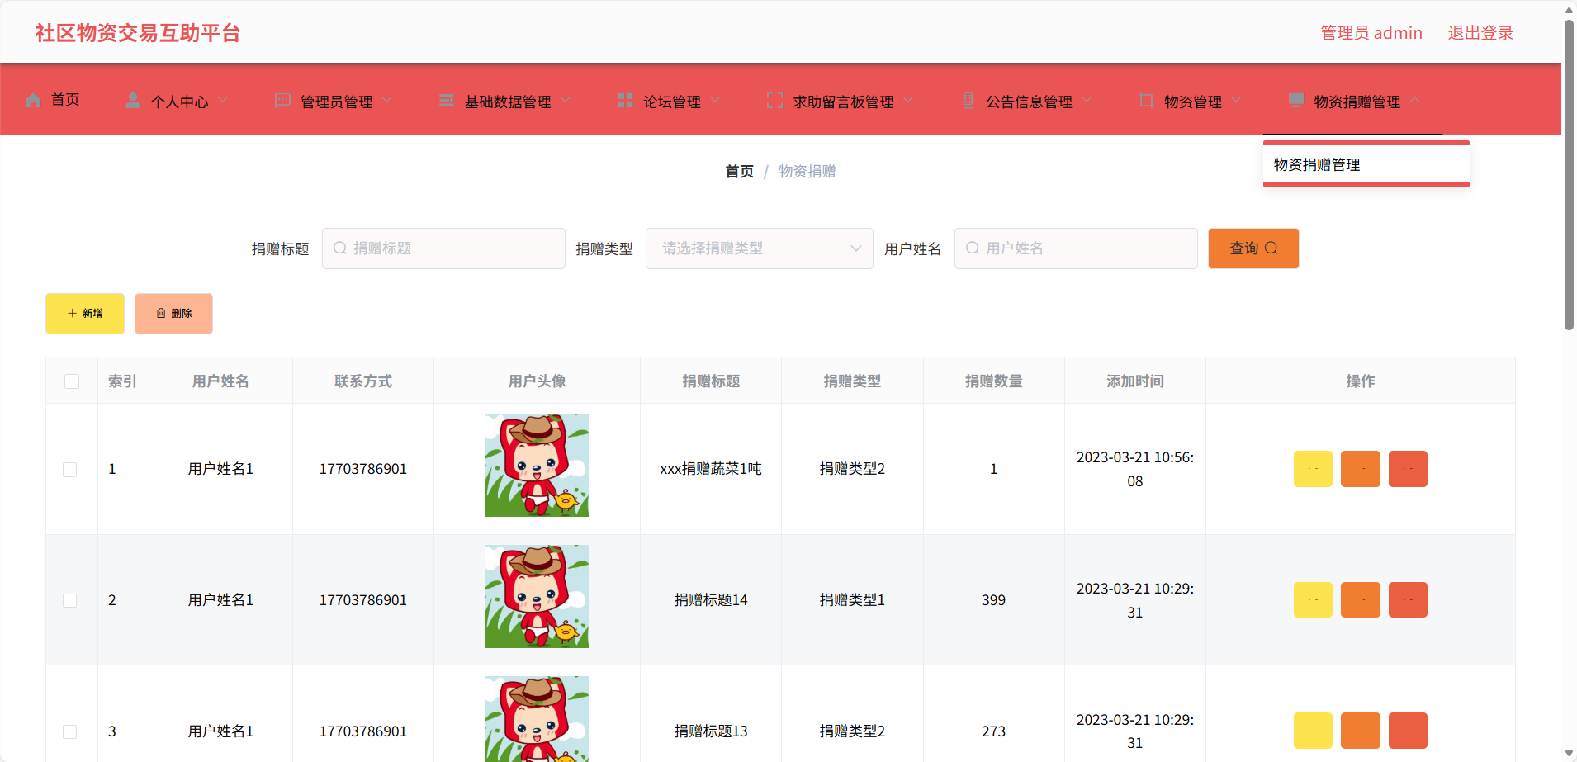Click yellow action button in row 1

coord(1313,469)
